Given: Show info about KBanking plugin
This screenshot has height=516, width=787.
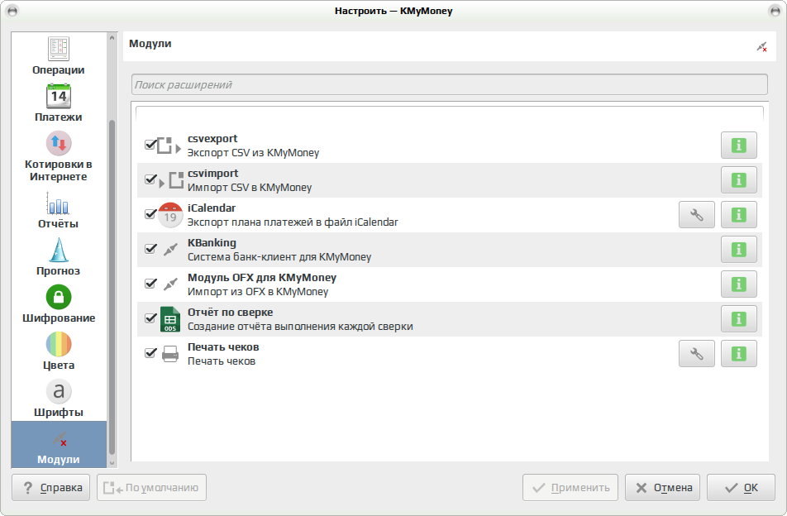Looking at the screenshot, I should 739,250.
